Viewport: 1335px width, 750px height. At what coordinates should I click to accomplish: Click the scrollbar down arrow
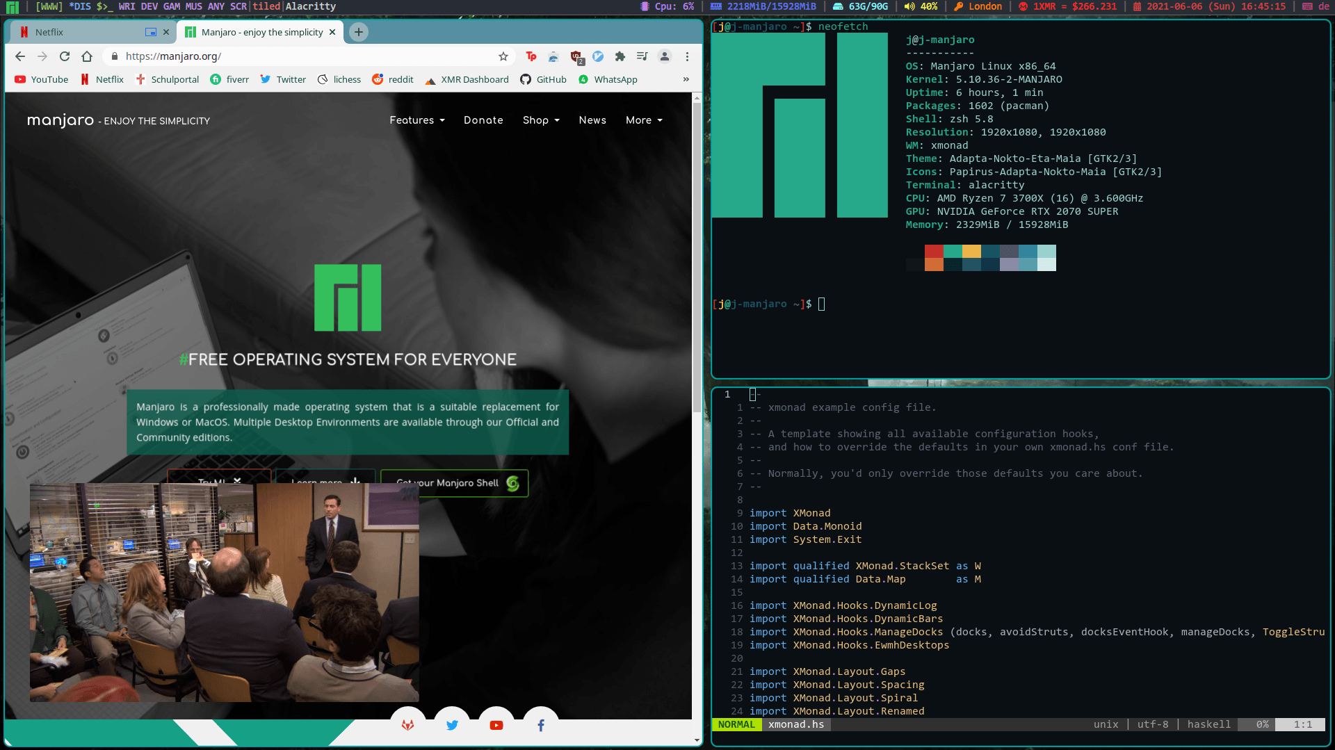click(x=697, y=741)
